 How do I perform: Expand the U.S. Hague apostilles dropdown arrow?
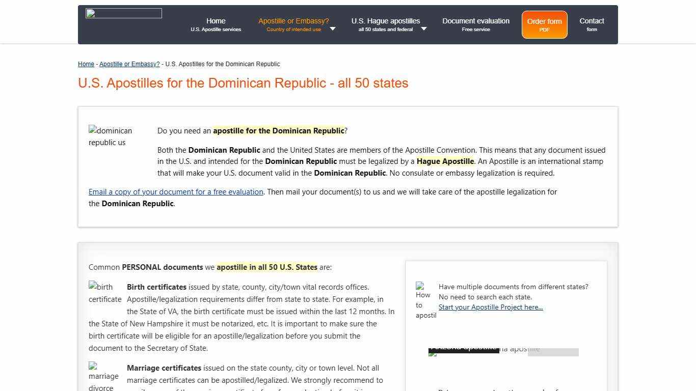[423, 29]
